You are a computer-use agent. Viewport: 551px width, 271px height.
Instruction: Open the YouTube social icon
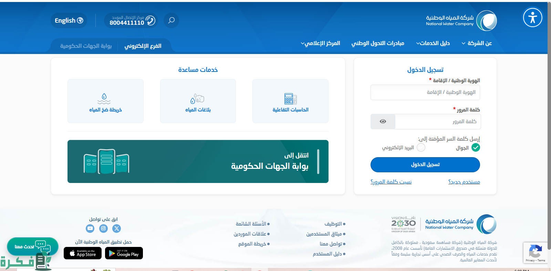pyautogui.click(x=90, y=228)
